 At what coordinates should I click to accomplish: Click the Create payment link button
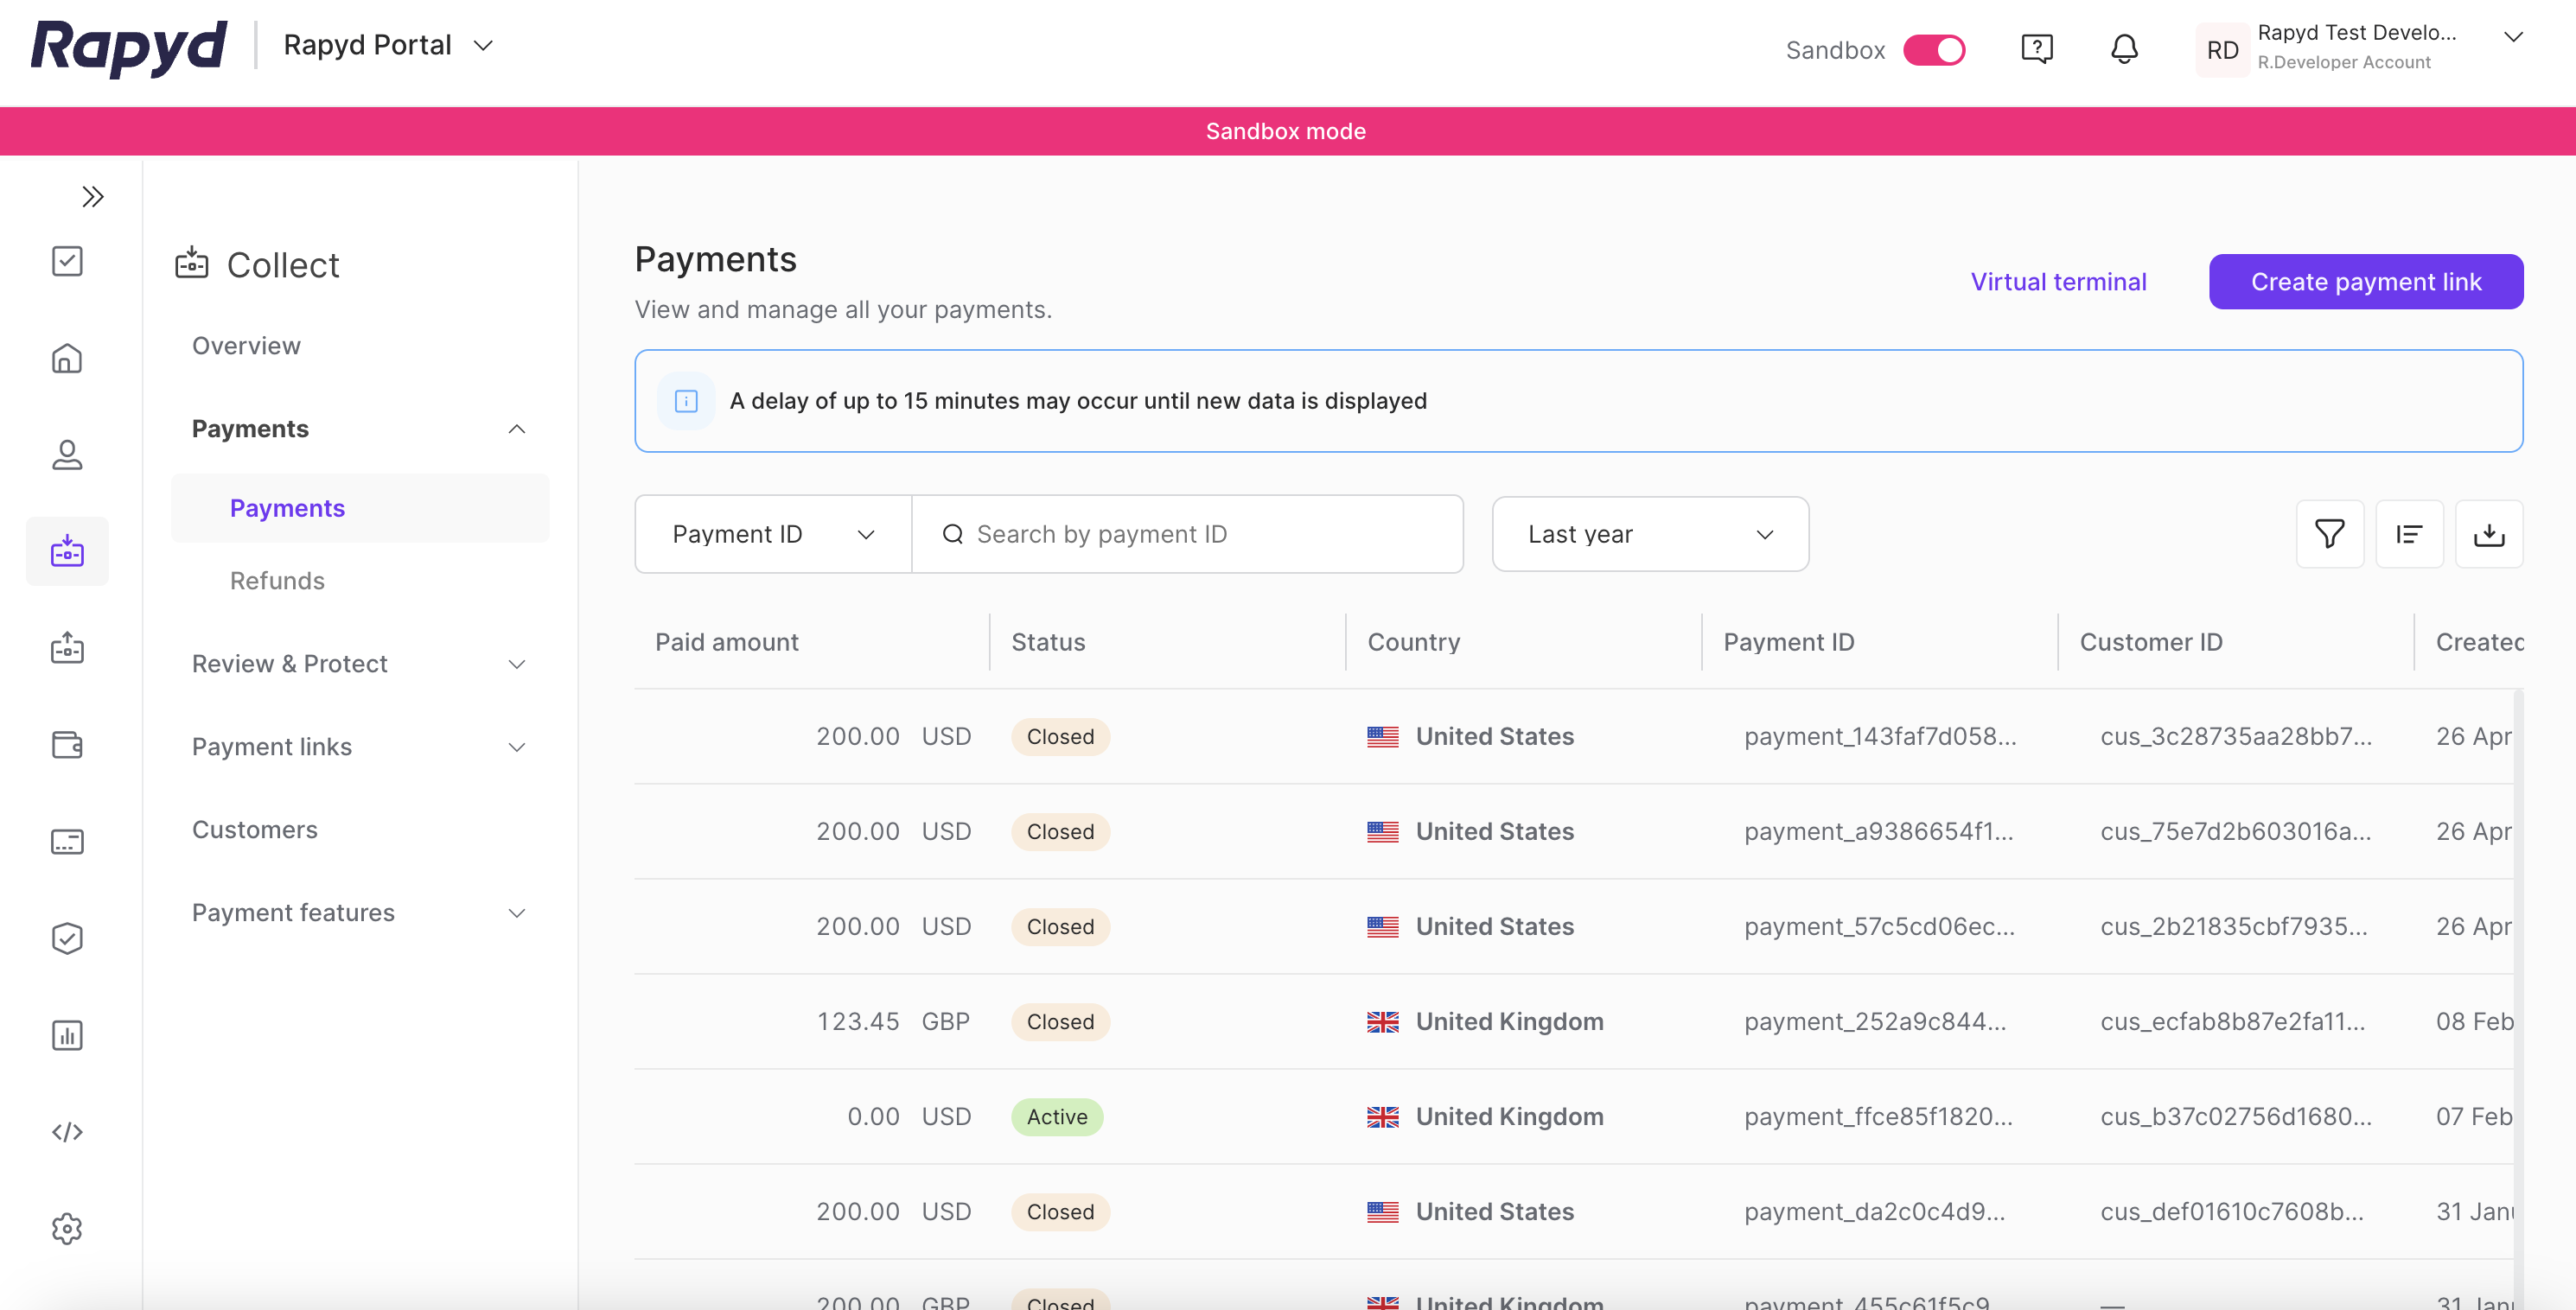click(2365, 282)
